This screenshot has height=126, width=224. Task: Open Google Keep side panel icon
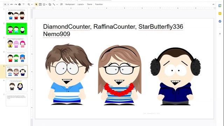pos(220,13)
